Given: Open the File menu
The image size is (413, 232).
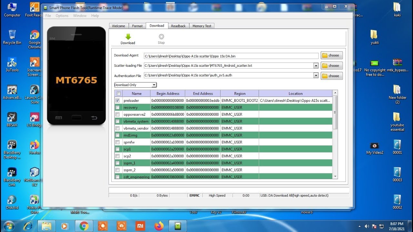Looking at the screenshot, I should pos(48,15).
